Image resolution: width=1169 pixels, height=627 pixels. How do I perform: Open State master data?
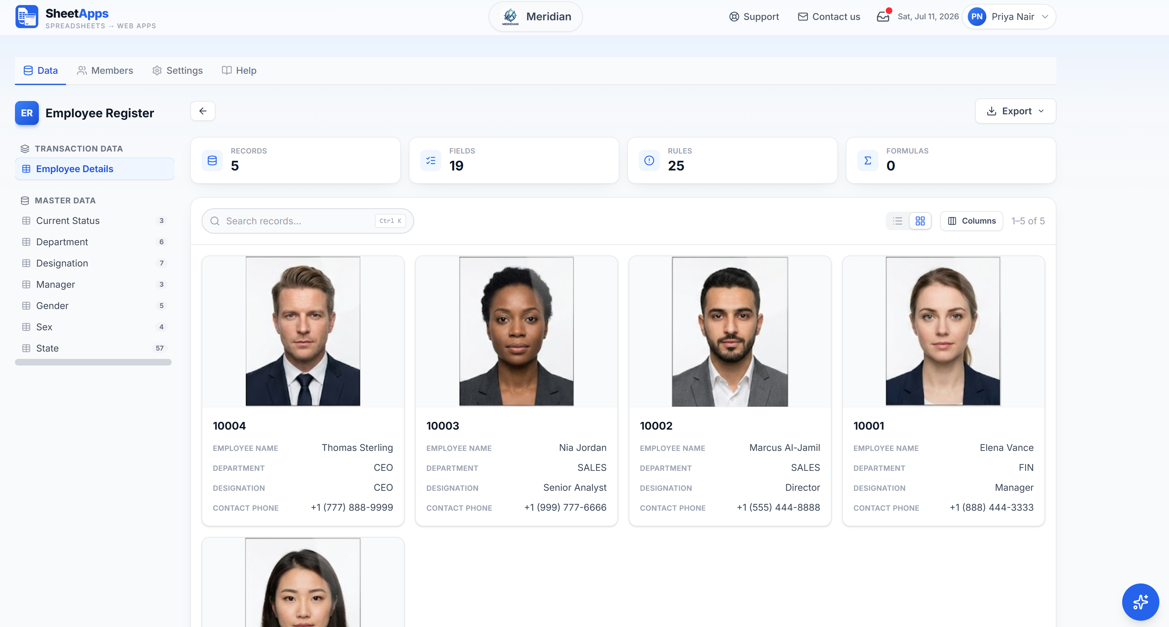point(94,348)
